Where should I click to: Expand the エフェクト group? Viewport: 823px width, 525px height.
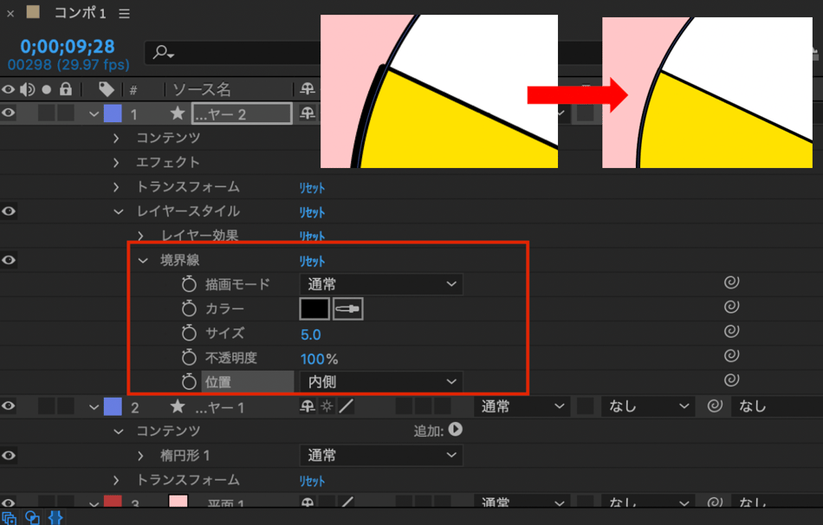[x=116, y=163]
